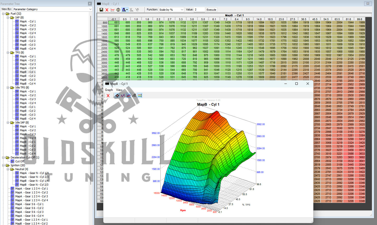Toggle the axis chart display button
Screen dimensions: 377x225
click(128, 96)
